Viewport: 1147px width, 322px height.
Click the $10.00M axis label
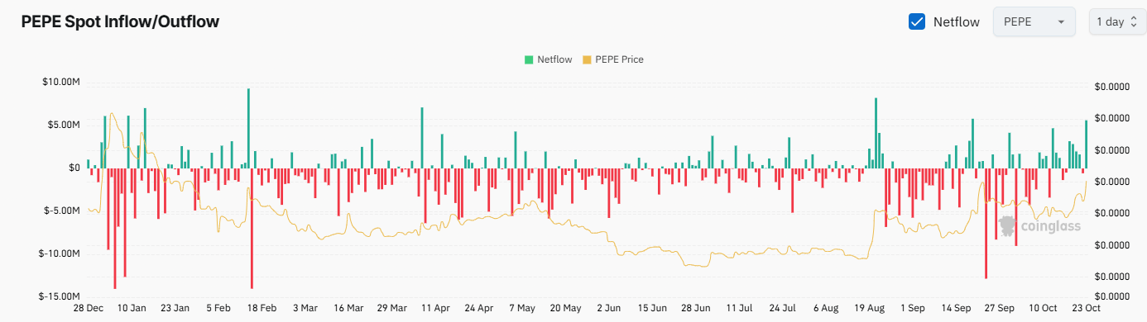pyautogui.click(x=60, y=82)
